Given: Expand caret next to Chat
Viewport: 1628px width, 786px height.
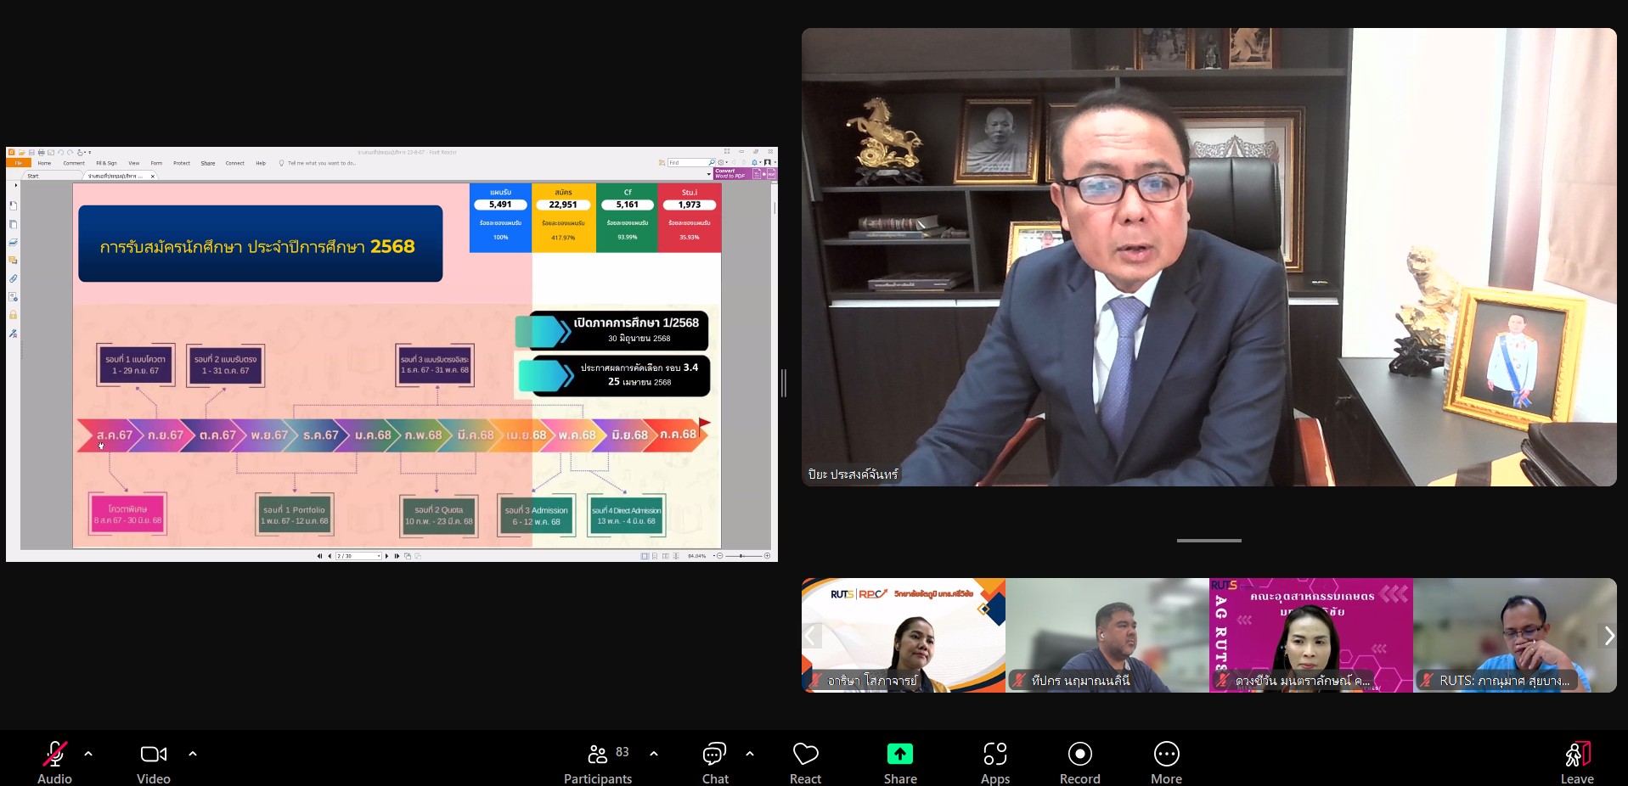Looking at the screenshot, I should [750, 753].
